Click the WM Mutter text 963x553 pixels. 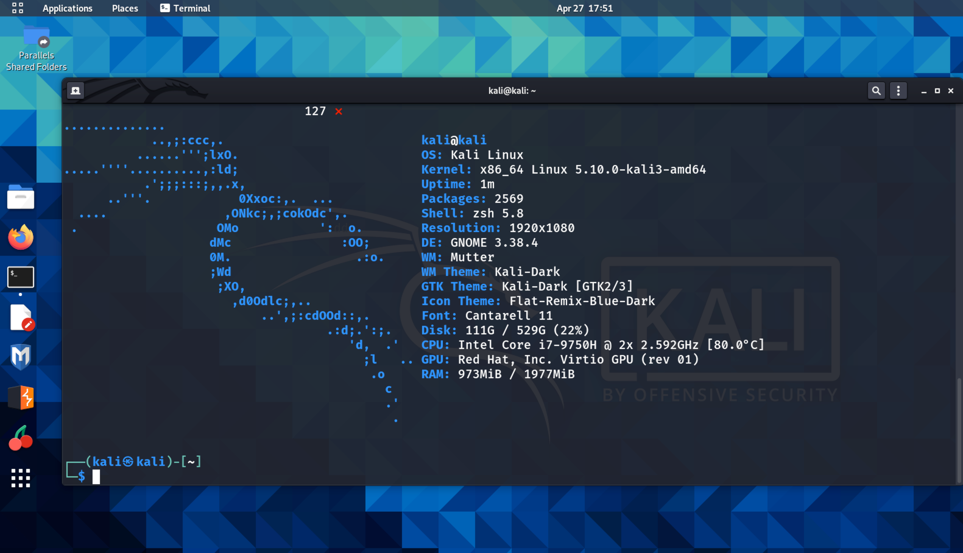(x=457, y=257)
